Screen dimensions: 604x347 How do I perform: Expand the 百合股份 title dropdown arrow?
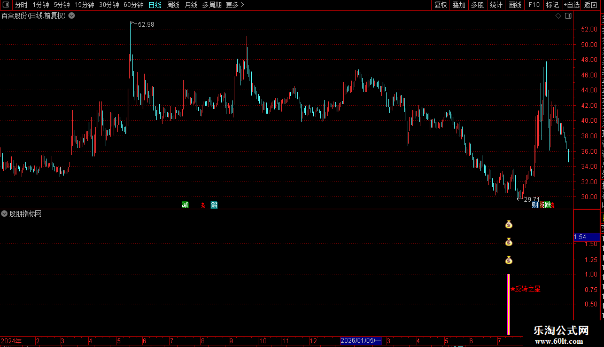(x=72, y=16)
